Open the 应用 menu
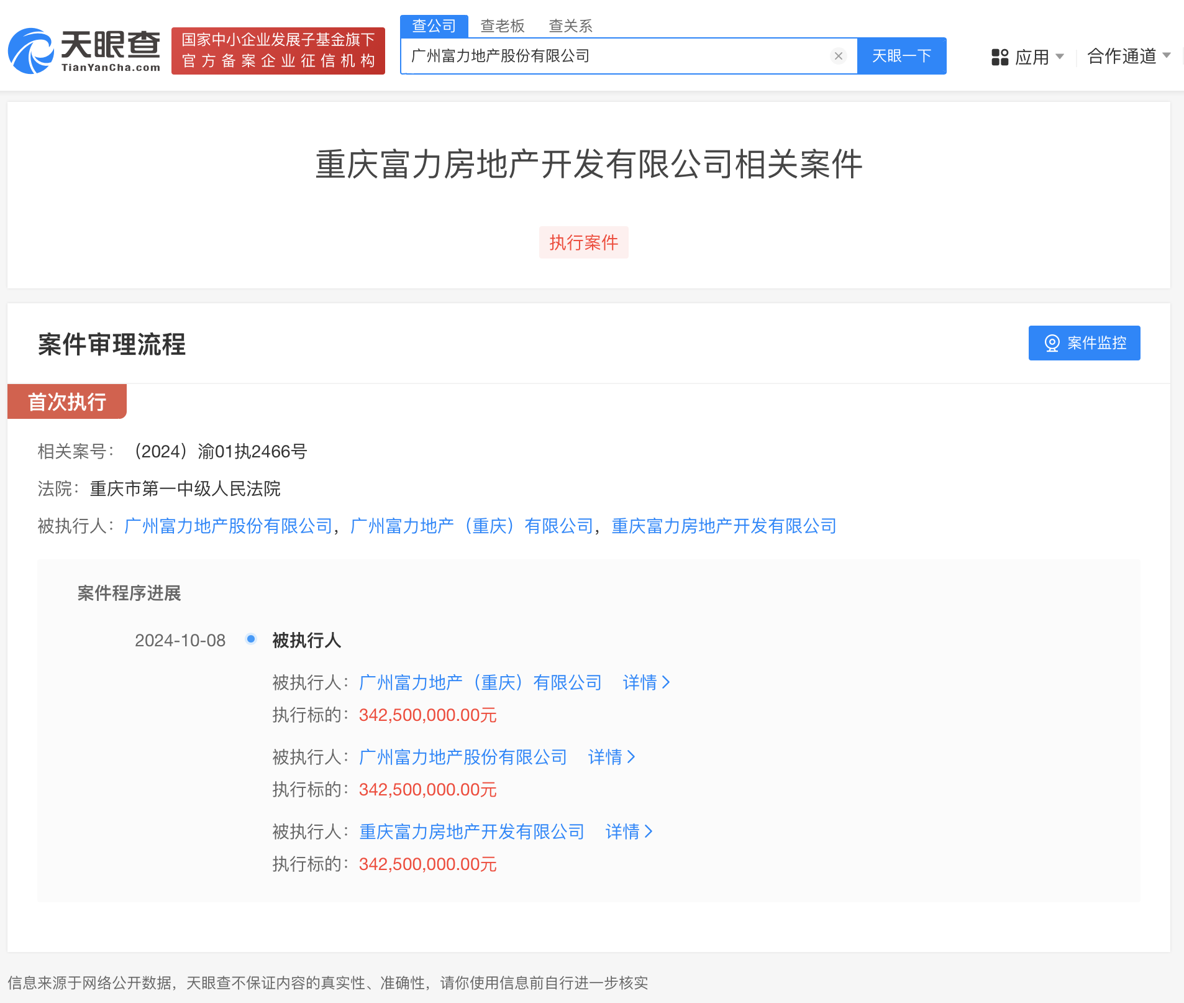Viewport: 1184px width, 1003px height. coord(1028,57)
